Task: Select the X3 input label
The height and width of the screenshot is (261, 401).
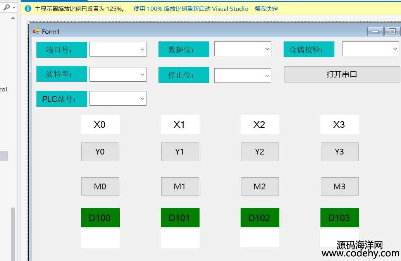Action: point(340,124)
